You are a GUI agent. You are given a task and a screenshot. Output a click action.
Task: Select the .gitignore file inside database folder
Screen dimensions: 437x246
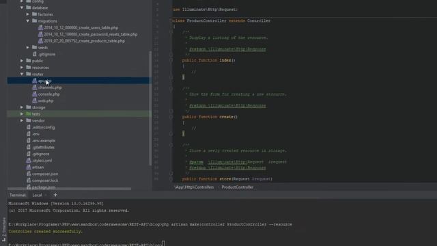point(46,54)
